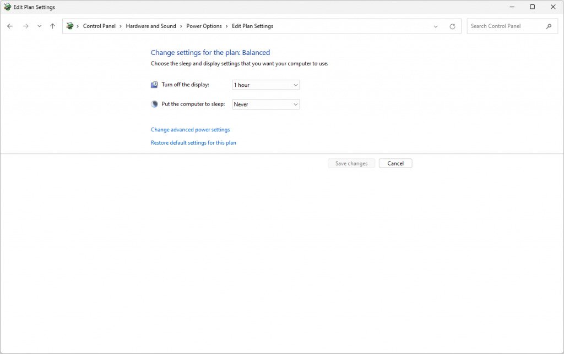Click the sleep power icon

click(154, 104)
